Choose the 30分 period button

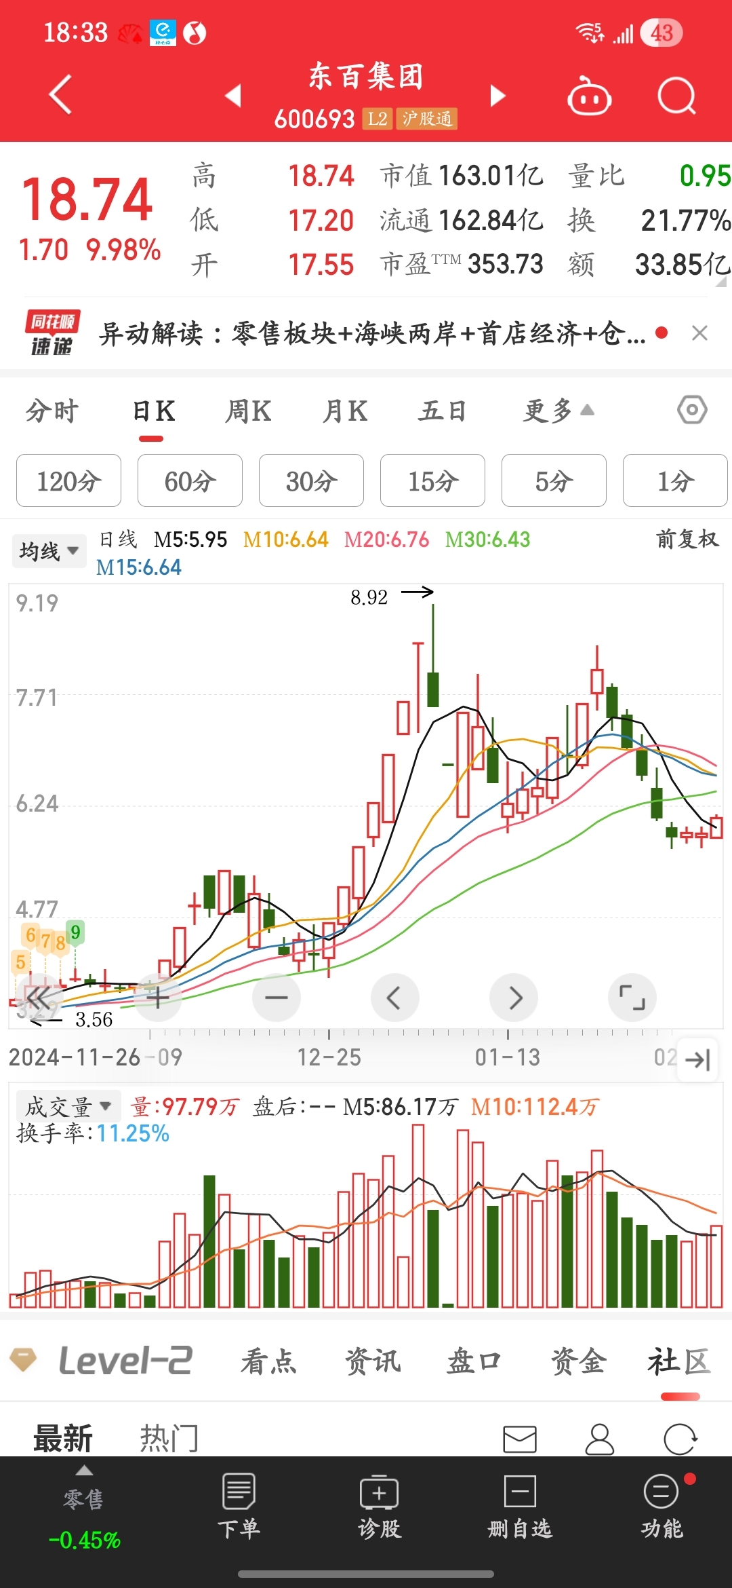(311, 480)
